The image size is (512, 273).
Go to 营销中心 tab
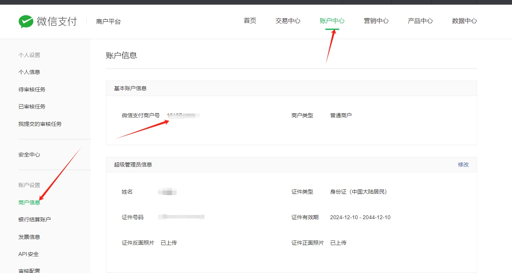376,21
